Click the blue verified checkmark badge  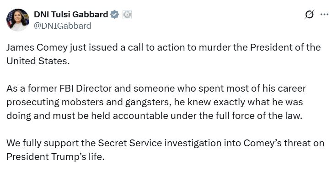click(114, 15)
